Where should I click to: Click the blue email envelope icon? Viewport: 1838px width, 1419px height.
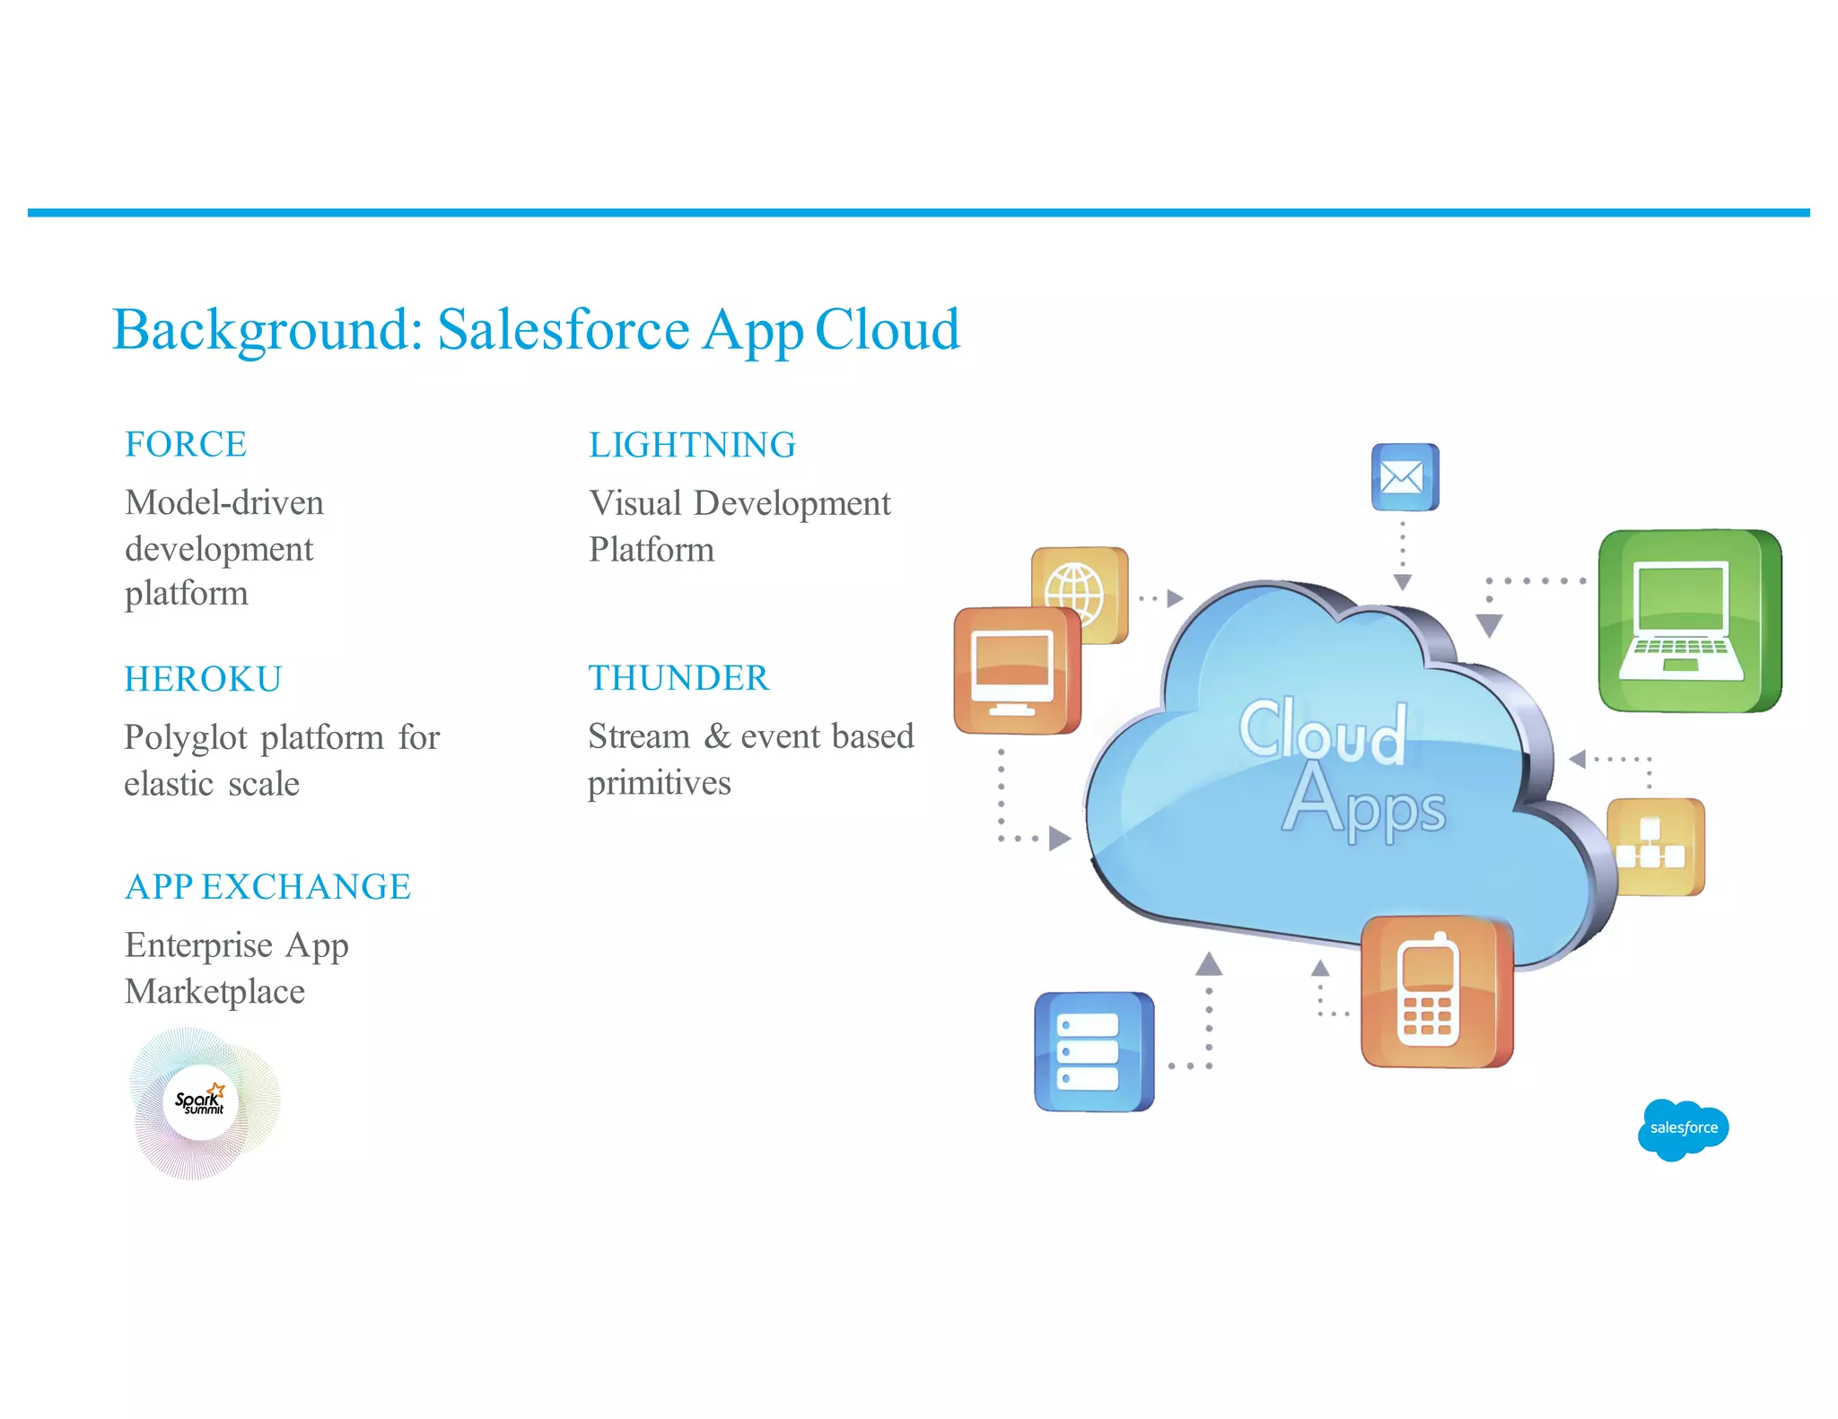[x=1405, y=477]
